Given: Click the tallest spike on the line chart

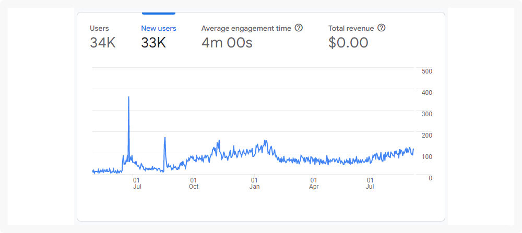Looking at the screenshot, I should tap(128, 97).
